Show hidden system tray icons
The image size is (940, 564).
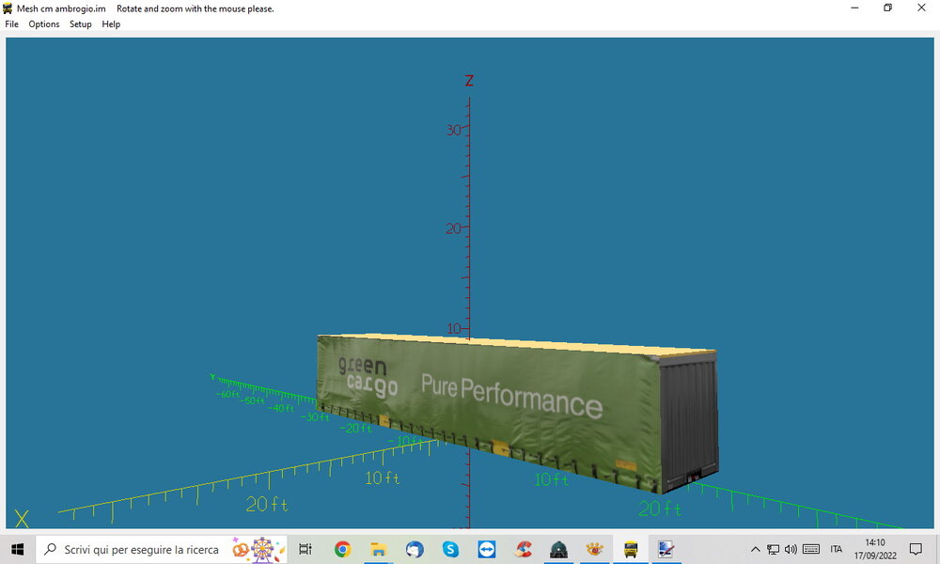(756, 549)
